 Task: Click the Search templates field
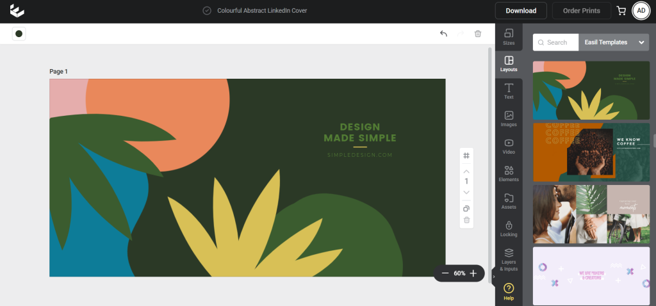[555, 42]
